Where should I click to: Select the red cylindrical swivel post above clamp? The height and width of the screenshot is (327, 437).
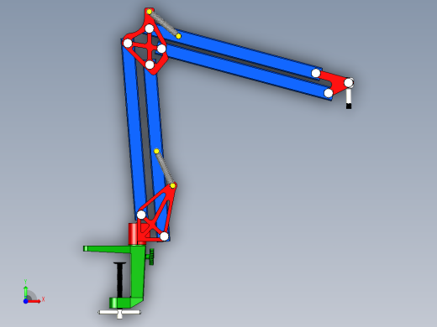[x=133, y=234]
